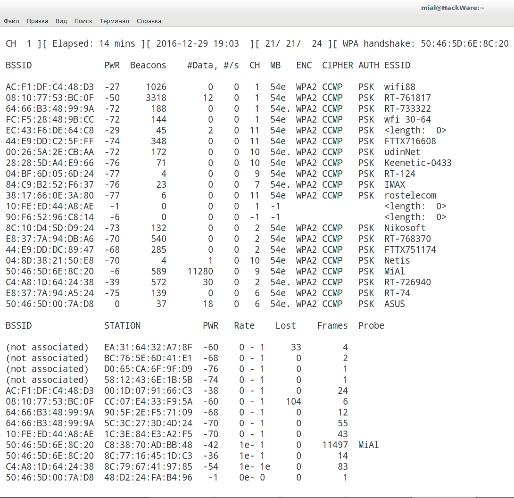Click the mial@HackWare window title
This screenshot has width=514, height=498.
pyautogui.click(x=453, y=8)
